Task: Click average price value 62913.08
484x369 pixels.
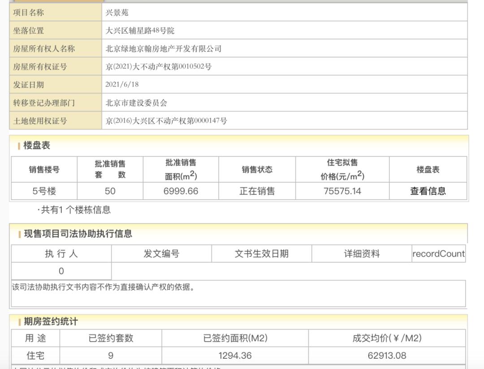Action: coord(387,356)
